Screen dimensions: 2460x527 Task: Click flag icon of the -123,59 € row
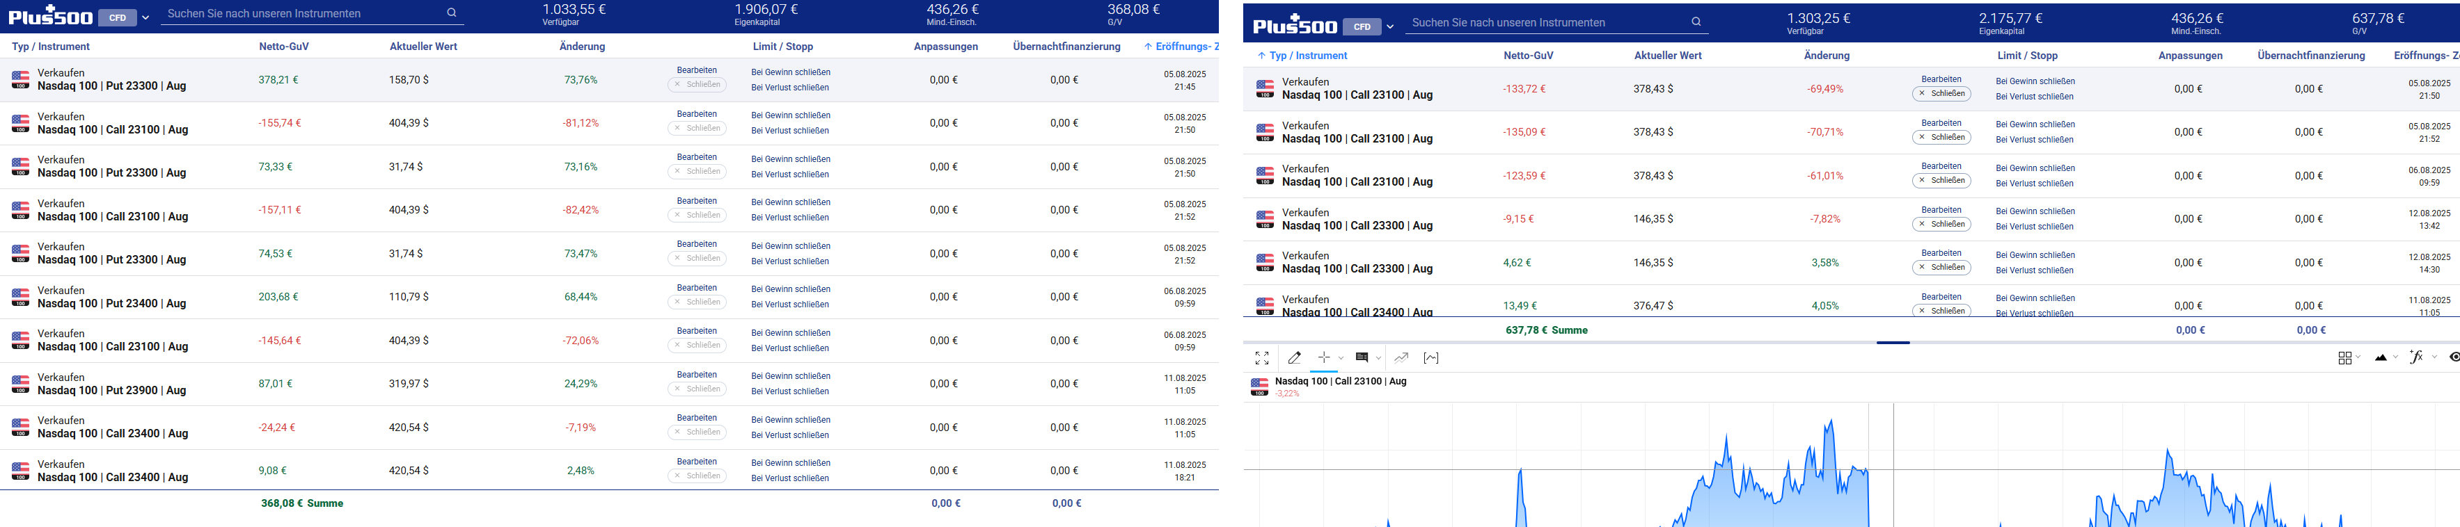coord(1264,177)
